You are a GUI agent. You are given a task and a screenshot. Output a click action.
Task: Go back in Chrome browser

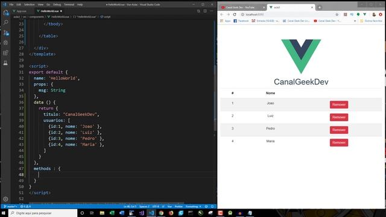[x=222, y=14]
